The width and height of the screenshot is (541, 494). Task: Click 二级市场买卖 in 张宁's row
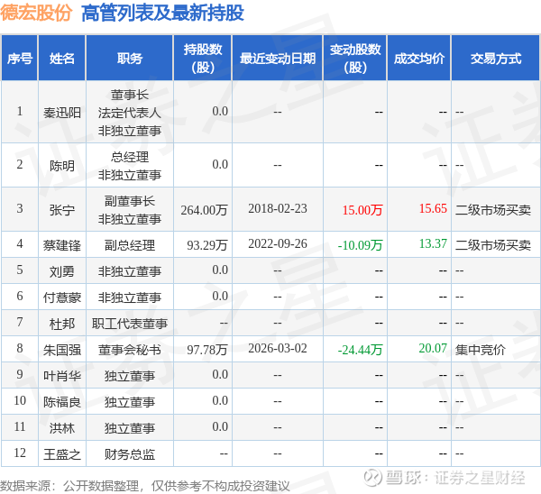pyautogui.click(x=493, y=210)
